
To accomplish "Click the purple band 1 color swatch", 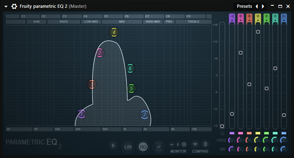I will 232,133.
